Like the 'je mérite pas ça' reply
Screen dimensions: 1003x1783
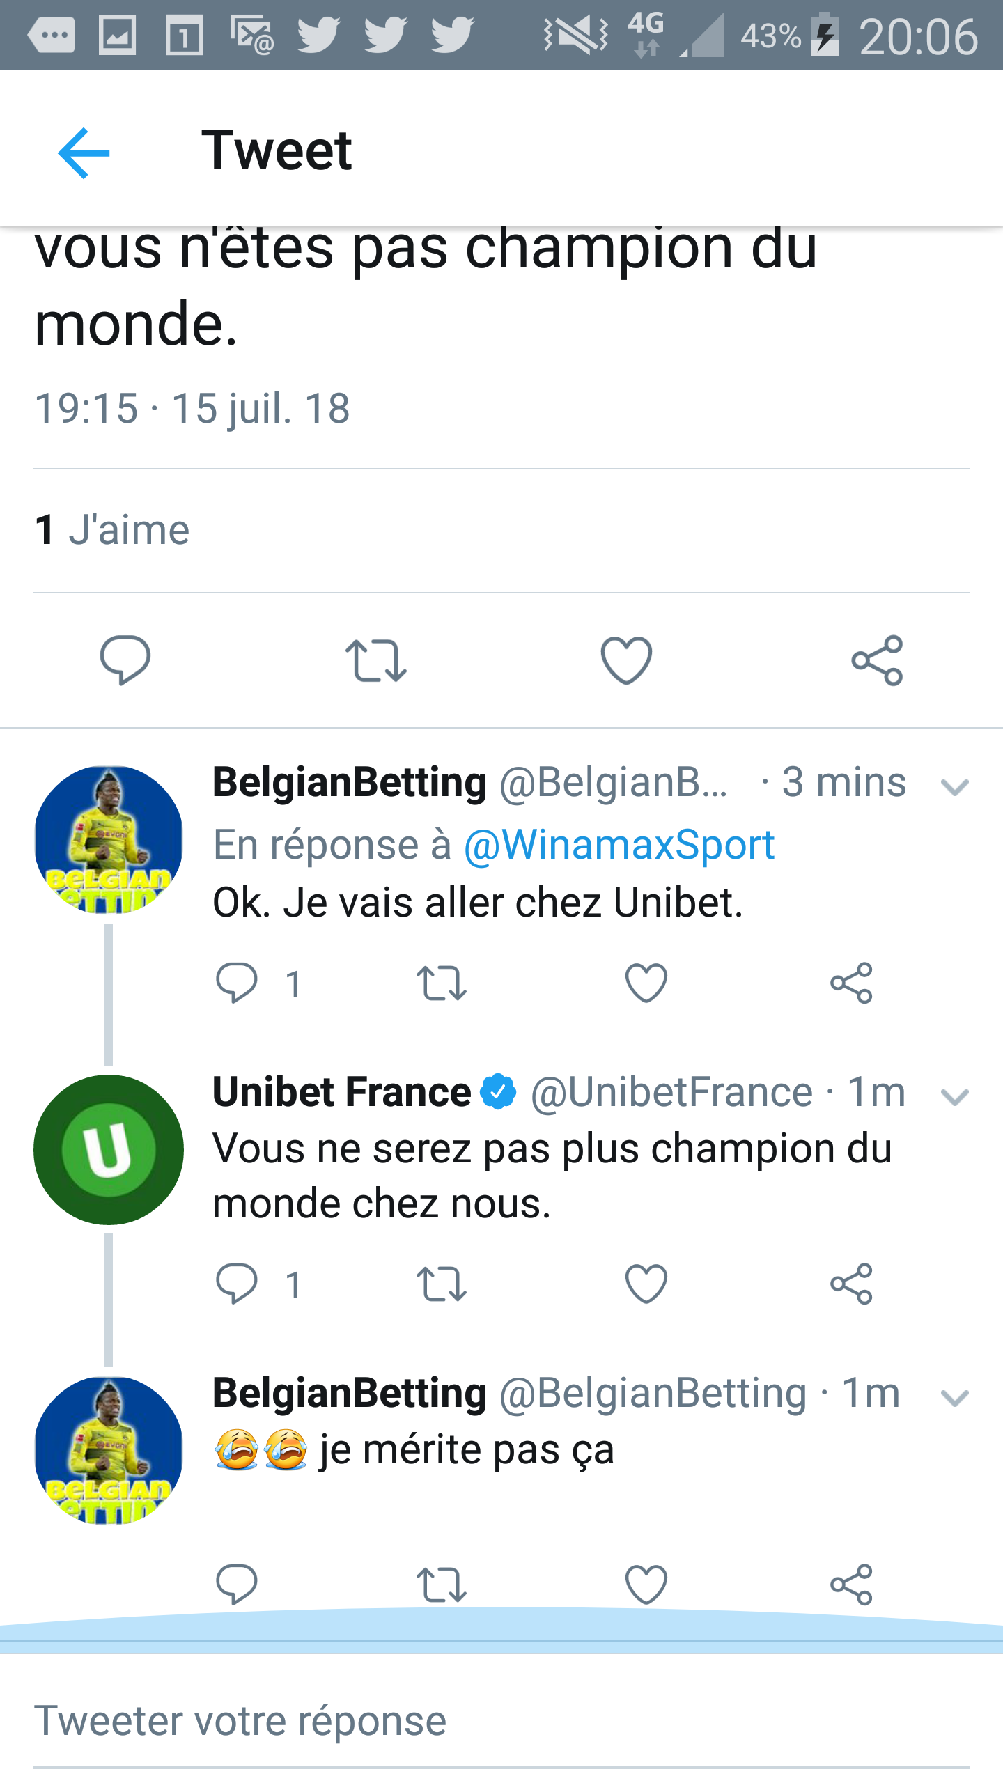pos(646,1585)
